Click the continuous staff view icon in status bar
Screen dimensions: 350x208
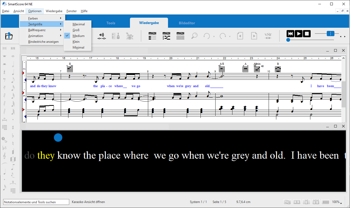coord(326,202)
